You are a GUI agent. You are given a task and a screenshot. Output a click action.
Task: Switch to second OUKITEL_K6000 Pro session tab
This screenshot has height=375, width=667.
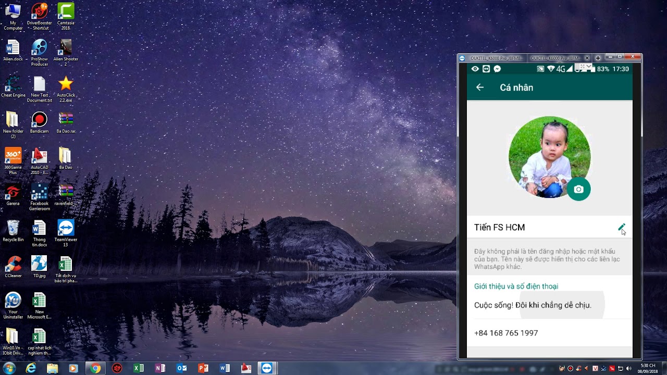point(555,58)
